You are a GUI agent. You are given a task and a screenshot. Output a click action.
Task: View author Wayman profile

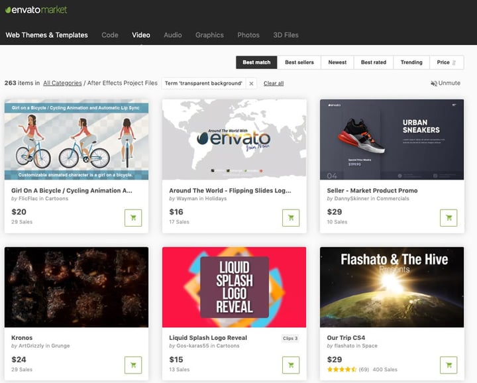[x=187, y=199]
